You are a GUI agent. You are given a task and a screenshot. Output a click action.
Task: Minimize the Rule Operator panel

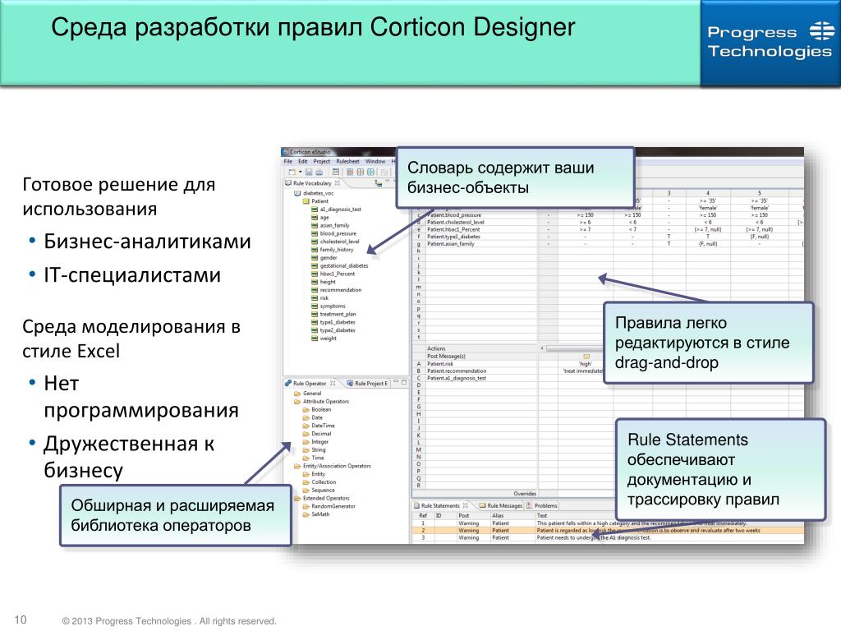[395, 382]
